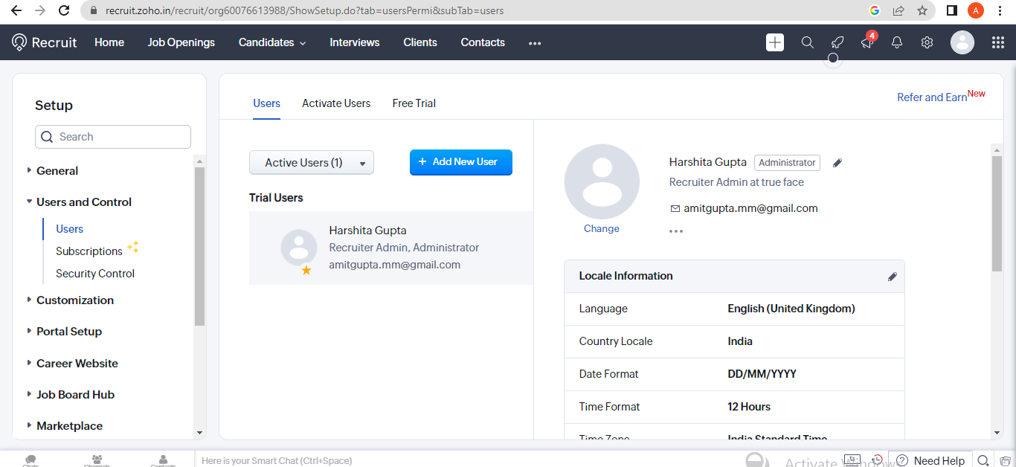Click the browser address bar URL
The height and width of the screenshot is (467, 1016).
click(x=305, y=11)
